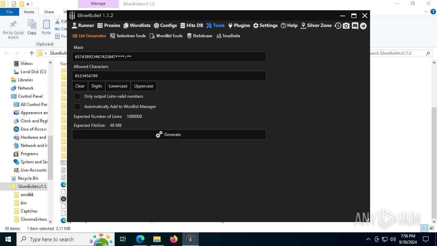Select Home ribbon tab in Explorer

(x=29, y=12)
